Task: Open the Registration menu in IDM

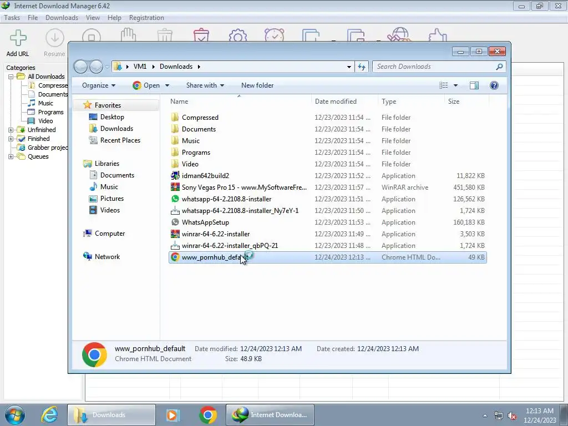Action: coord(146,18)
